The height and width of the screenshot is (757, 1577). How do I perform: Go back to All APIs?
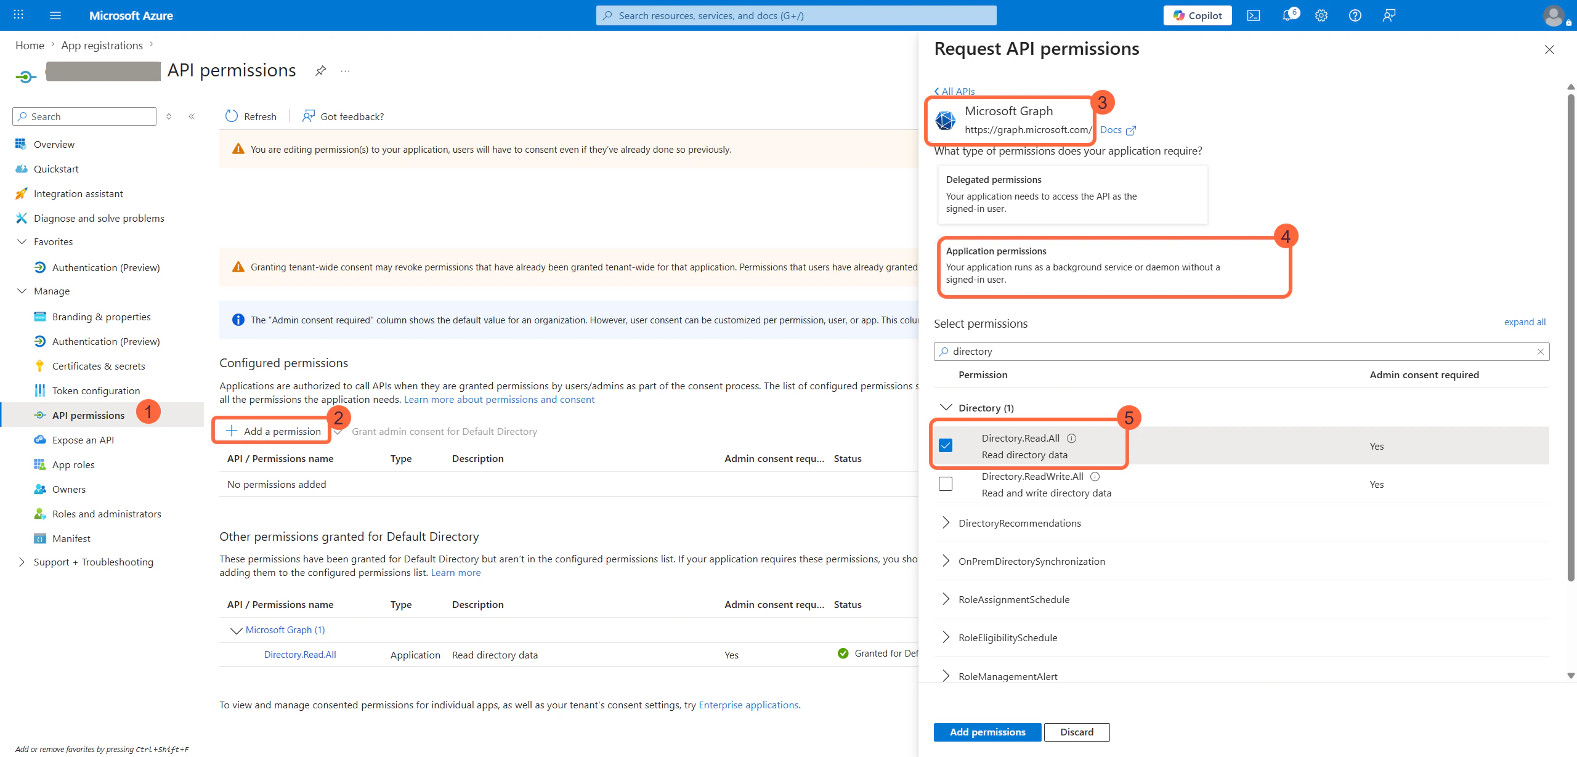click(954, 91)
